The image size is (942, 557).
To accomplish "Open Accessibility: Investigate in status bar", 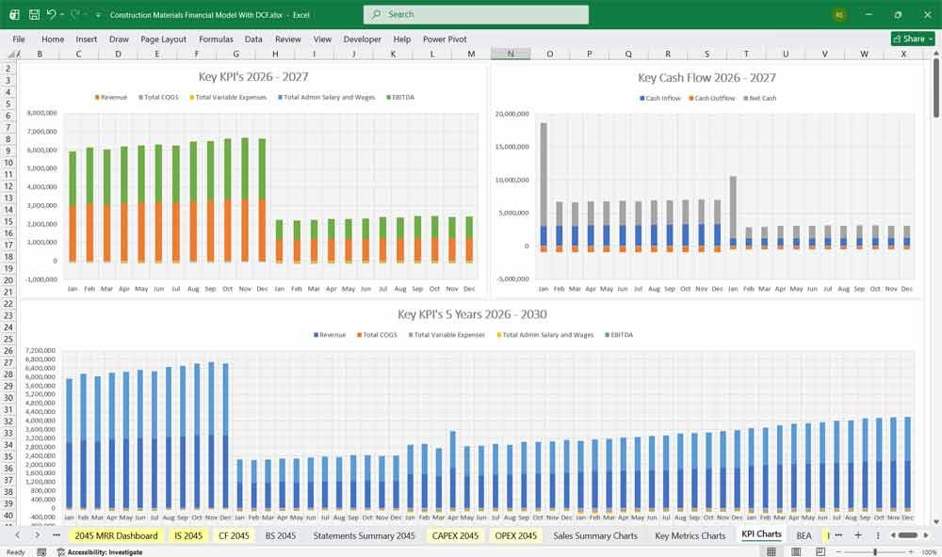I will click(100, 551).
